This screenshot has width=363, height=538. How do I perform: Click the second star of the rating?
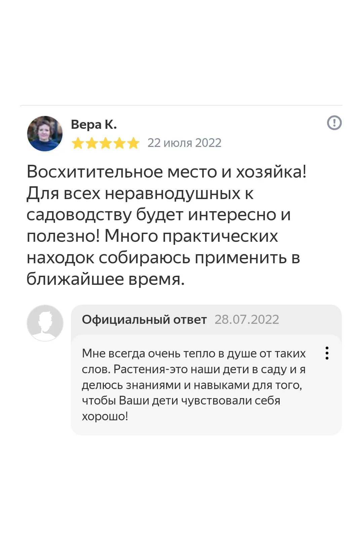tap(92, 143)
